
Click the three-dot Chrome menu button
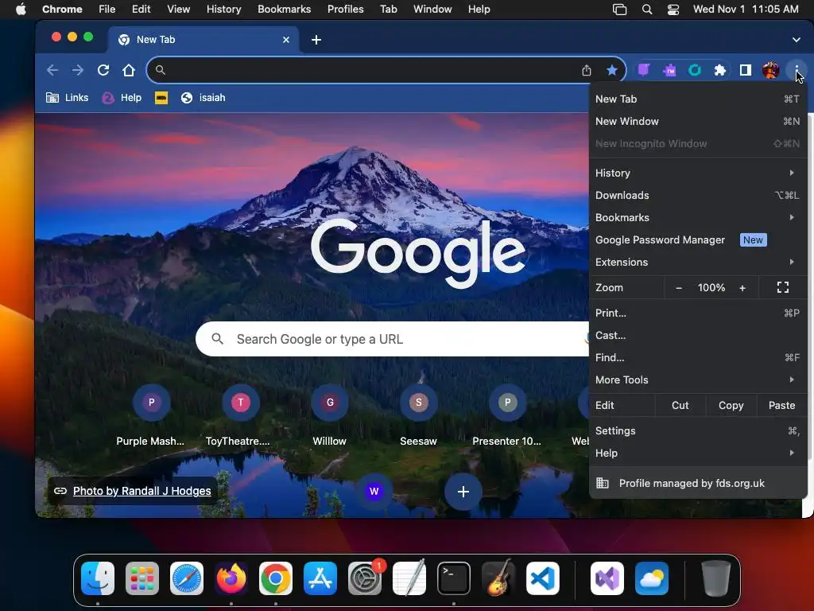click(x=797, y=70)
